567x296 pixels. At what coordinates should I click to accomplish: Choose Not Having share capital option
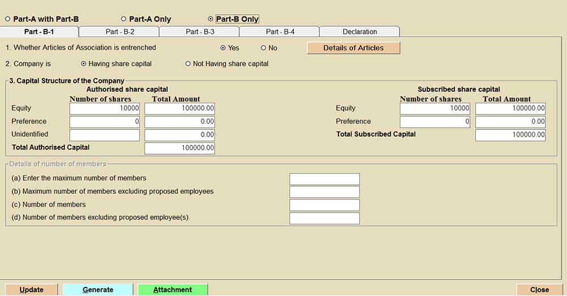188,64
